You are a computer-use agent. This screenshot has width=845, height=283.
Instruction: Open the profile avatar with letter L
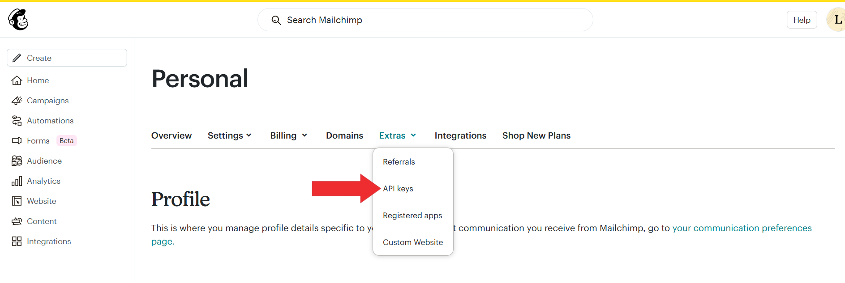coord(836,20)
